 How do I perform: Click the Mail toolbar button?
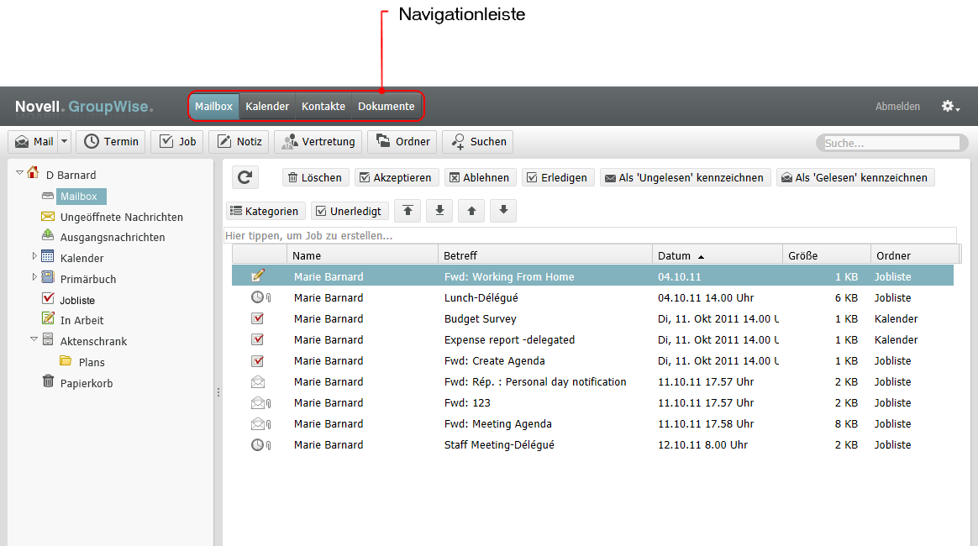point(34,141)
